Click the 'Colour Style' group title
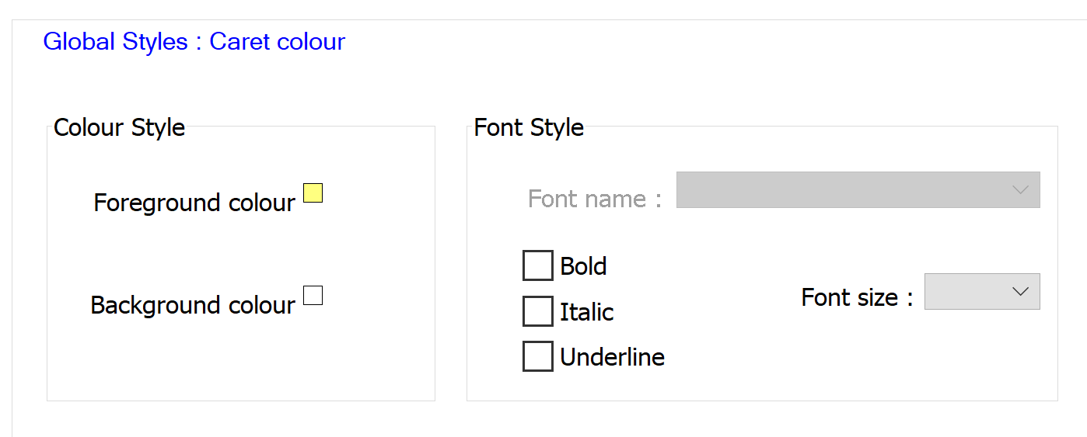Image resolution: width=1087 pixels, height=437 pixels. point(120,127)
